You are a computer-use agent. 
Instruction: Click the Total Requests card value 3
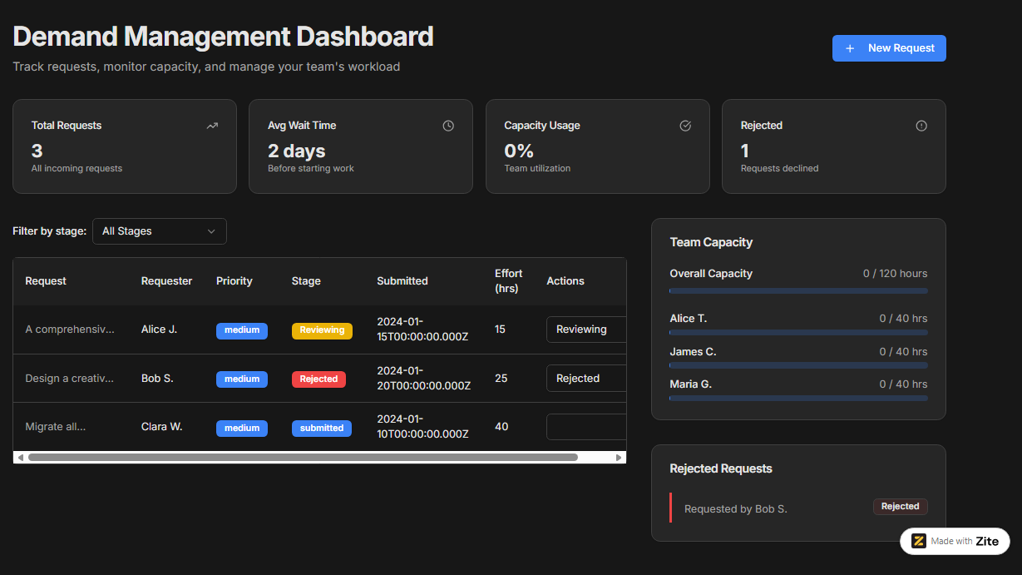(x=37, y=151)
